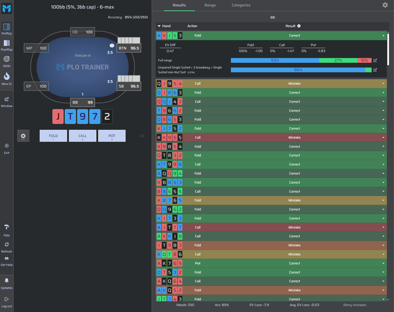Open Full range external link icon
This screenshot has width=394, height=312.
coord(375,61)
